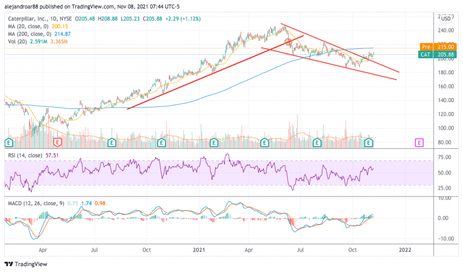Screen dimensions: 463x272
Task: Click the 214.87 MA 200 value
Action: (62, 34)
